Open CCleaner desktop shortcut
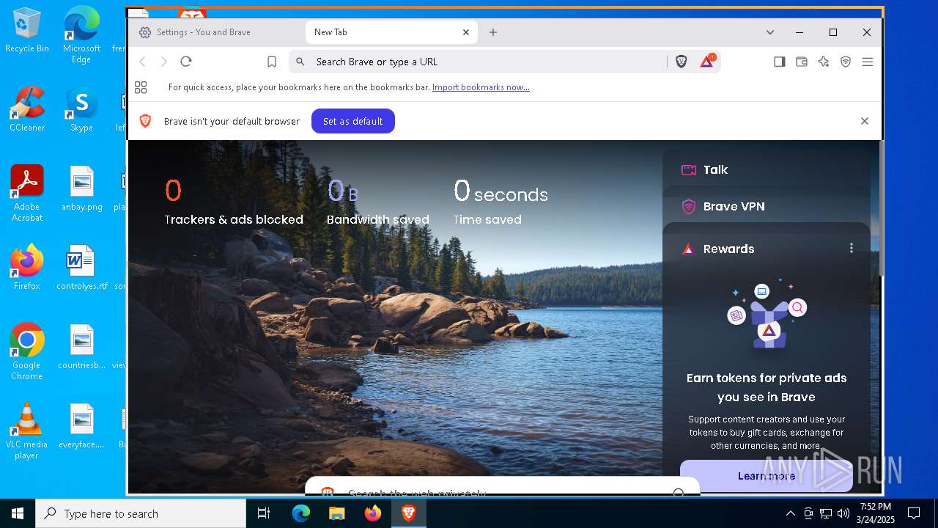Image resolution: width=938 pixels, height=528 pixels. [27, 109]
